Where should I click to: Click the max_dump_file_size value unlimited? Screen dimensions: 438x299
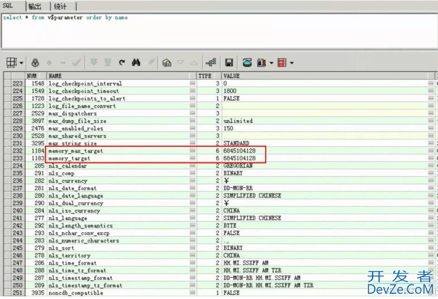pos(238,121)
